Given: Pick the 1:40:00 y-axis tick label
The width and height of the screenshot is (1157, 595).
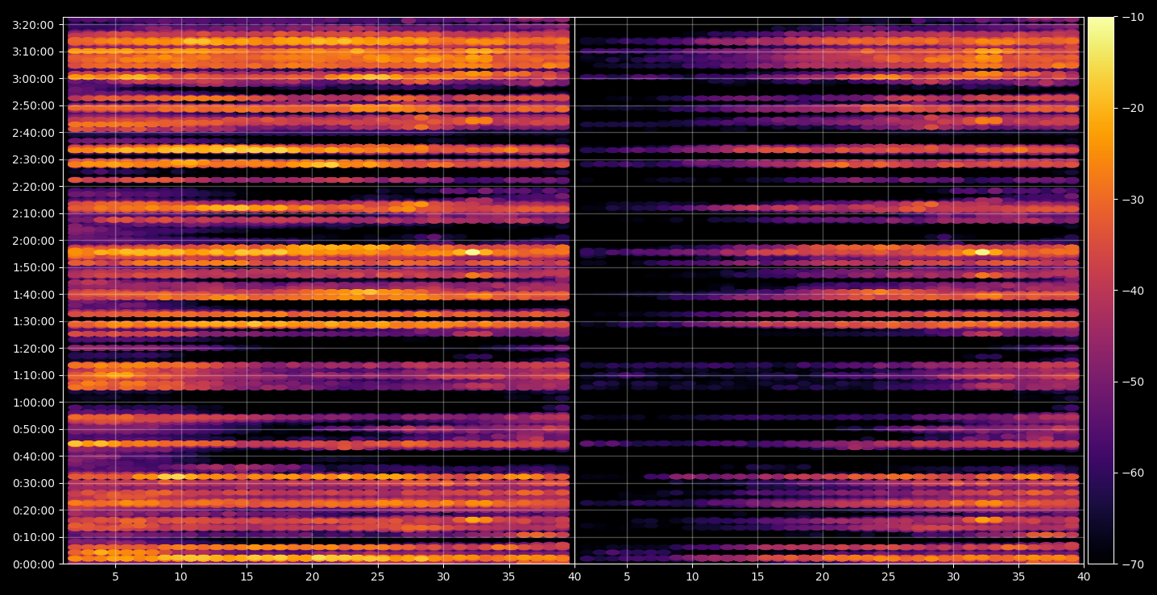Looking at the screenshot, I should coord(33,295).
